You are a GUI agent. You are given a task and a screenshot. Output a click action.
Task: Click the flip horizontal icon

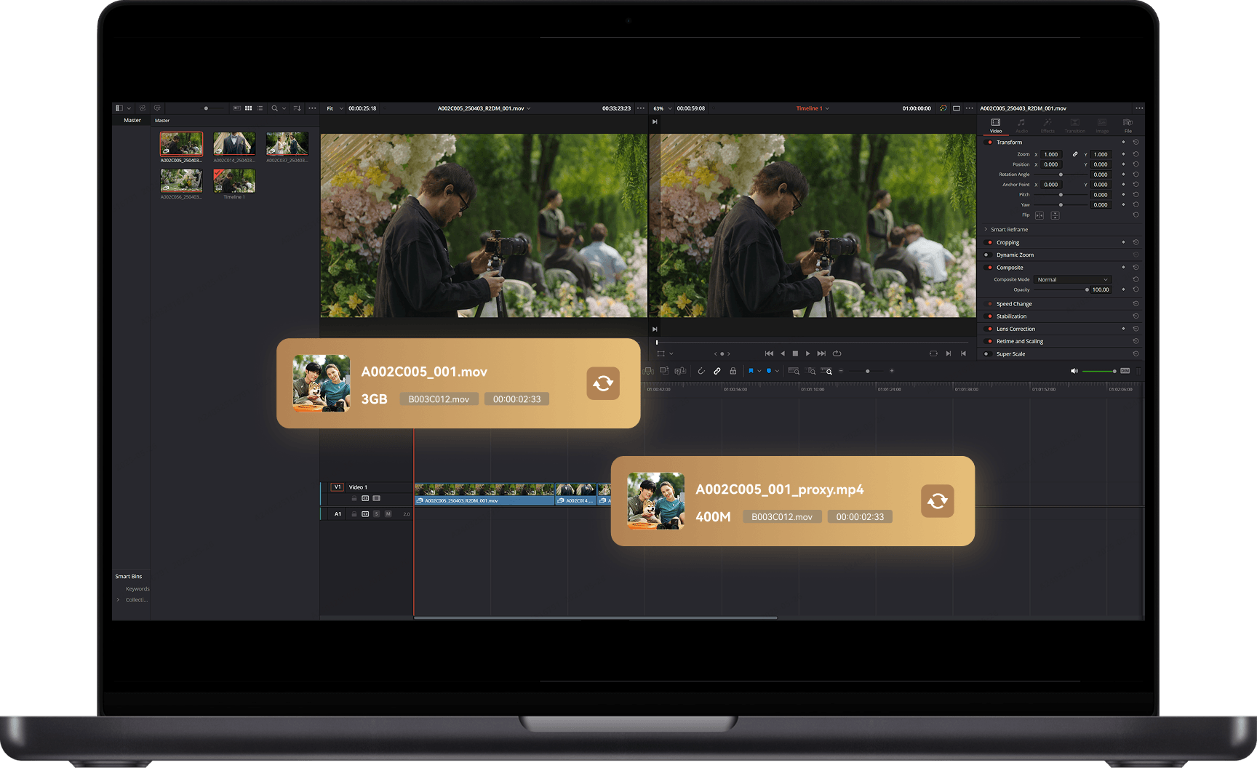pyautogui.click(x=1039, y=215)
